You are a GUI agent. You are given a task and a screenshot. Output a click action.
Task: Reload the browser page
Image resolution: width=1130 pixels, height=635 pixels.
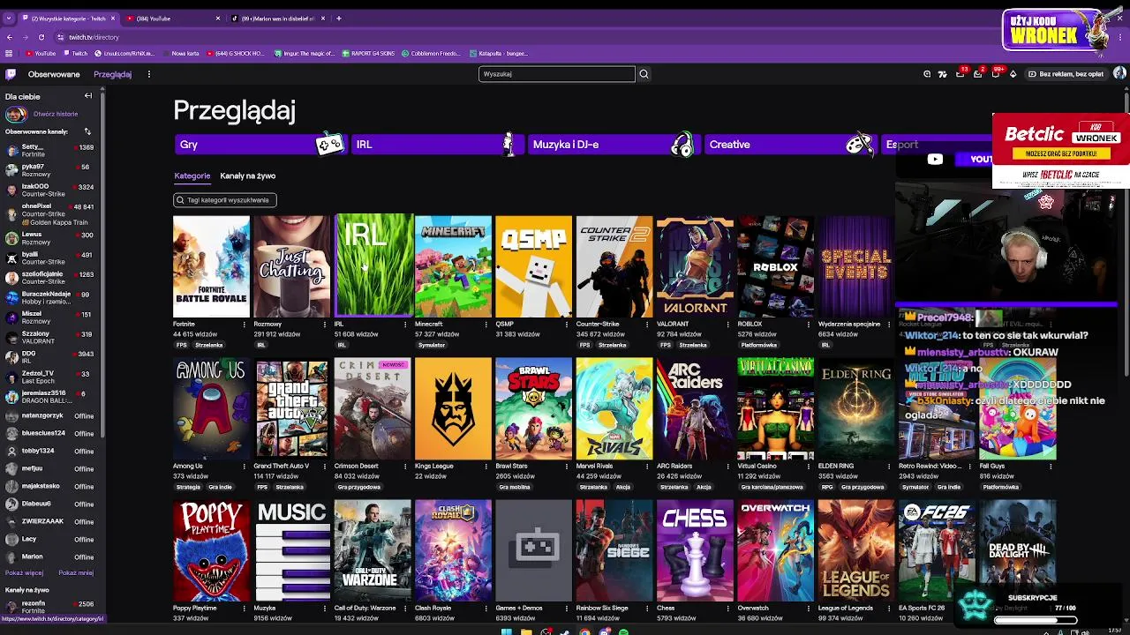click(41, 37)
